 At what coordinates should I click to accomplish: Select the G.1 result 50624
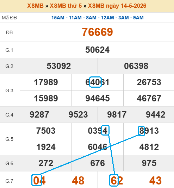pyautogui.click(x=97, y=50)
